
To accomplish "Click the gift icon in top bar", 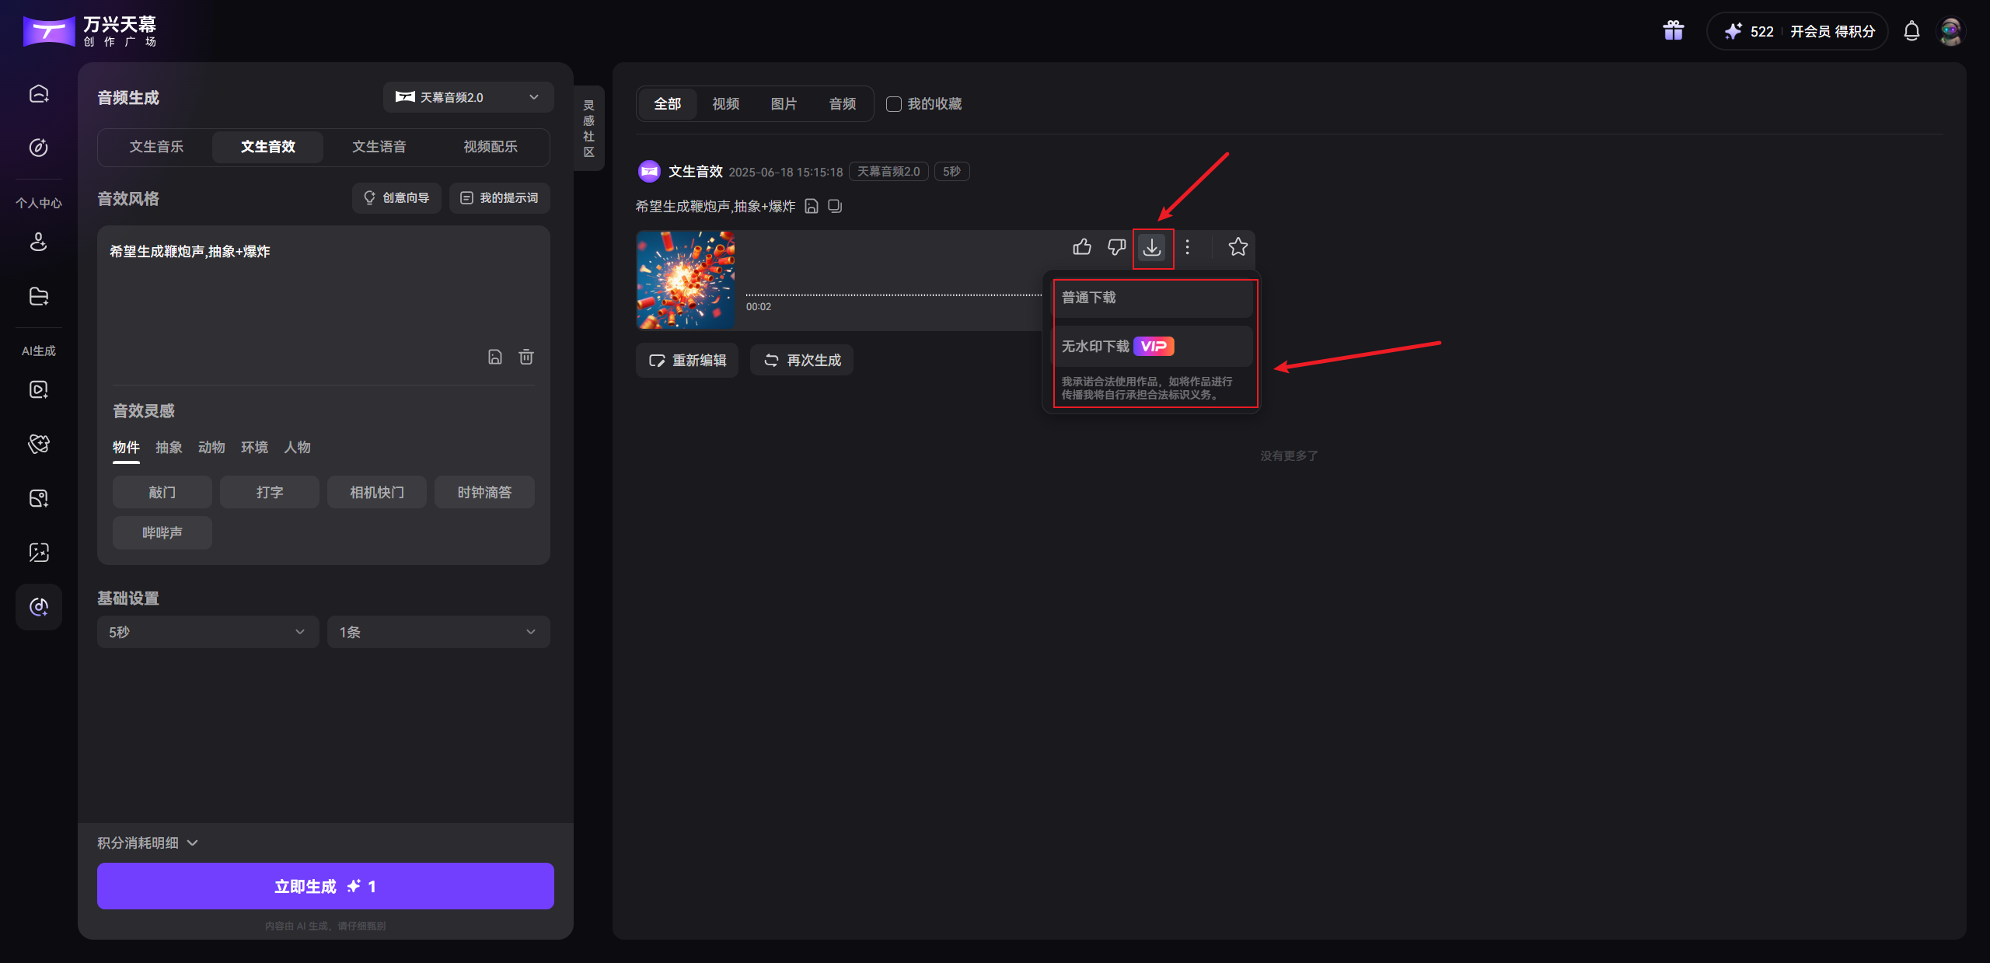I will (x=1673, y=31).
